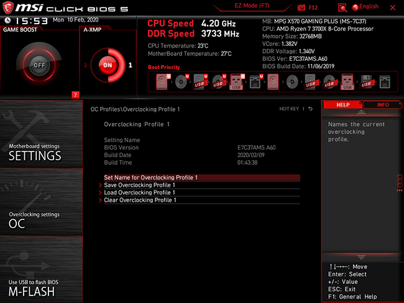Click the date Mon 10 Feb, 2020
404x303 pixels.
click(x=75, y=20)
